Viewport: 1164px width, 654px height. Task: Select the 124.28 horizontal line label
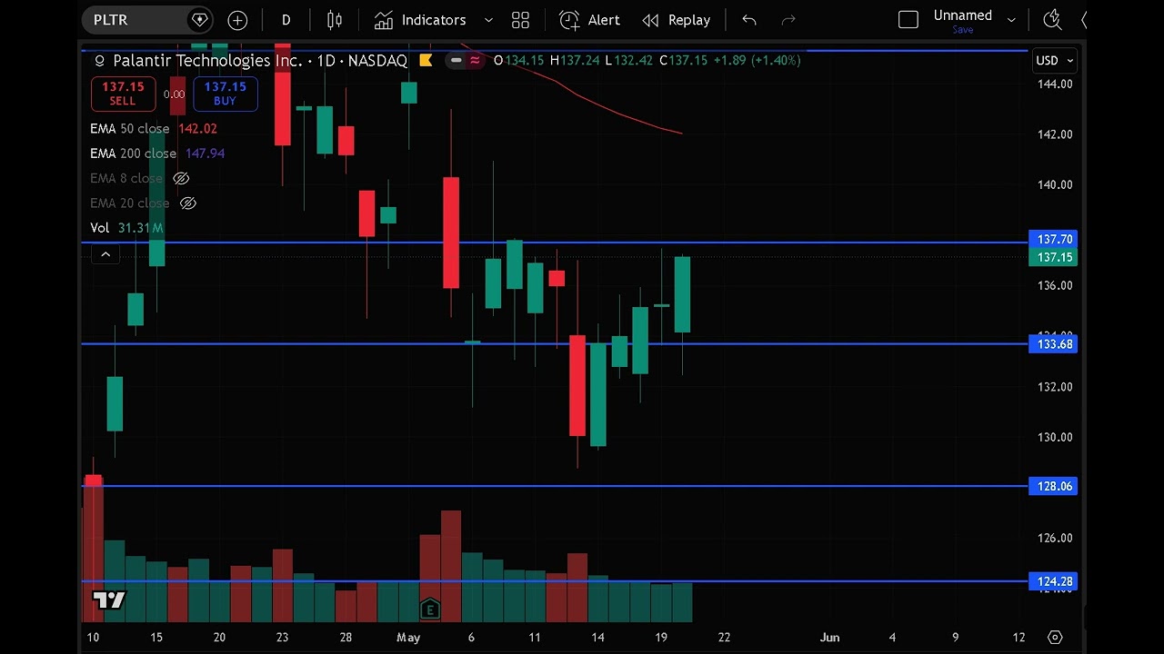(1053, 582)
